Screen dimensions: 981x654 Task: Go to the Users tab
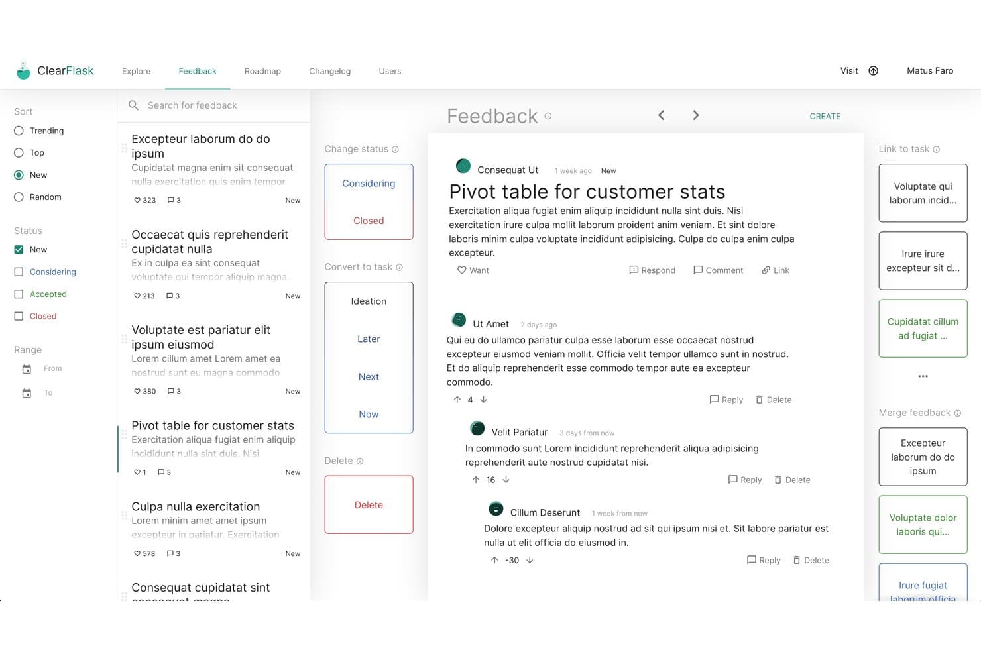[390, 71]
